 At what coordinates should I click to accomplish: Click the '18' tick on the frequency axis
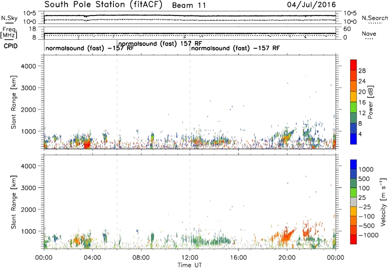32,29
